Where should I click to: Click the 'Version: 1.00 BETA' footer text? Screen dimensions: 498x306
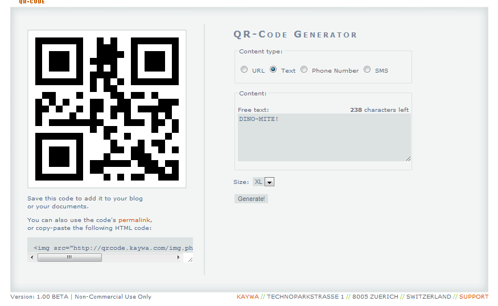(39, 296)
